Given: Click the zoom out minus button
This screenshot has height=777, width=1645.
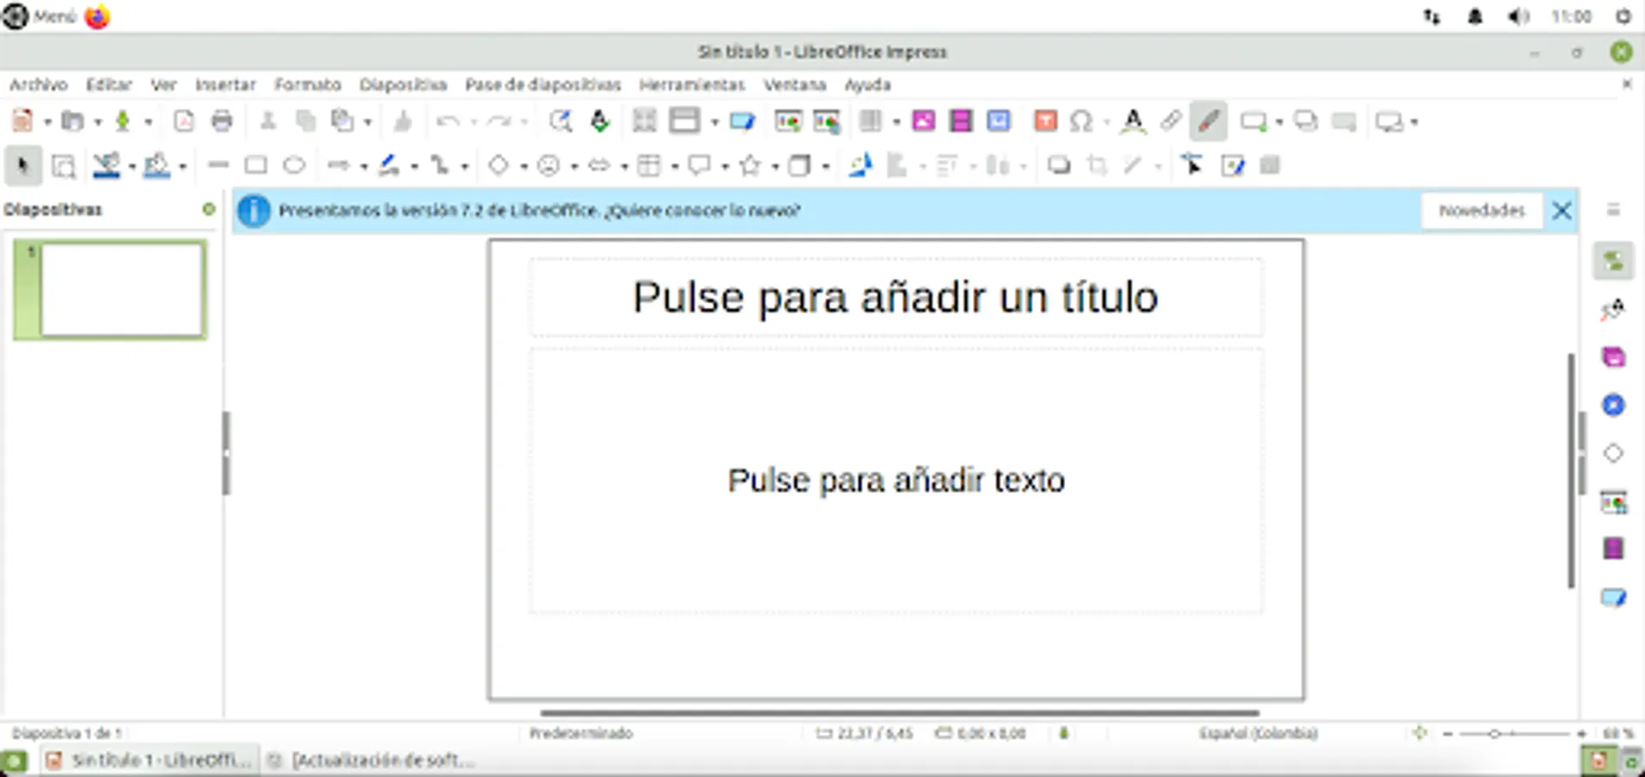Looking at the screenshot, I should coord(1448,733).
